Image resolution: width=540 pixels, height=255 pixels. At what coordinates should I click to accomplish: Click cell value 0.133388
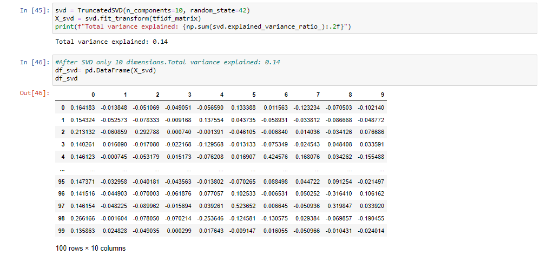click(243, 108)
